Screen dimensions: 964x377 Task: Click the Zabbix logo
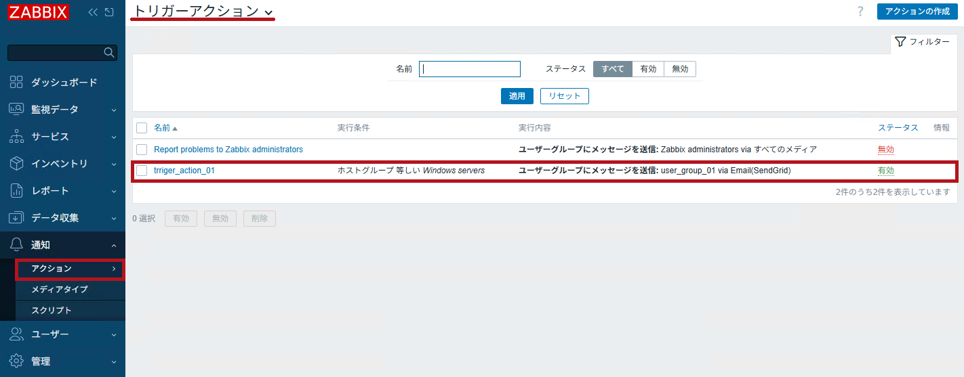click(38, 12)
